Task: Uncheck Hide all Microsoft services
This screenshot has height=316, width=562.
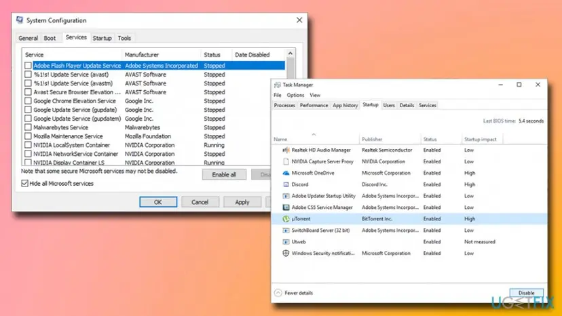Action: point(24,184)
